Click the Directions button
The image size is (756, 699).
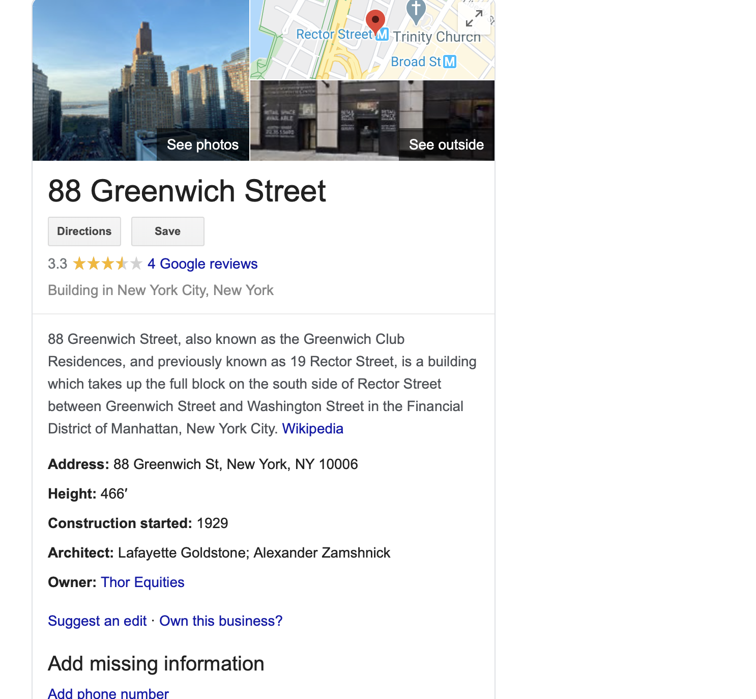(x=84, y=231)
